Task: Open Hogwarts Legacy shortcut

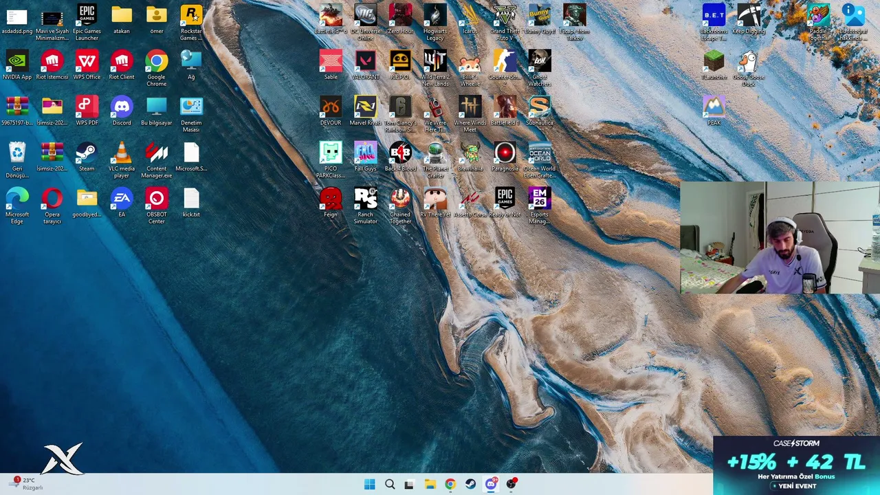Action: (x=435, y=23)
